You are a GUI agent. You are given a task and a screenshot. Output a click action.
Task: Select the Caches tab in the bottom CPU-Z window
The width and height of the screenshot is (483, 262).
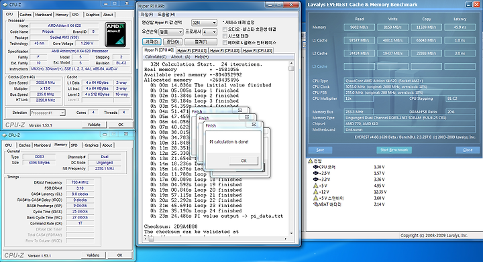click(x=24, y=145)
